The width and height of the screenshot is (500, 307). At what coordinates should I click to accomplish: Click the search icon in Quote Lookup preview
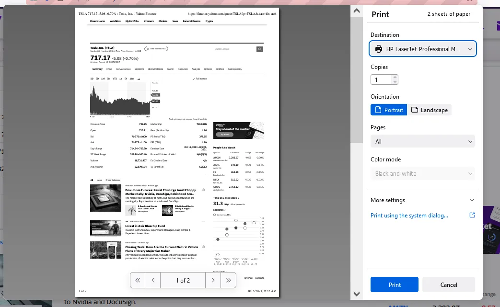[x=260, y=49]
